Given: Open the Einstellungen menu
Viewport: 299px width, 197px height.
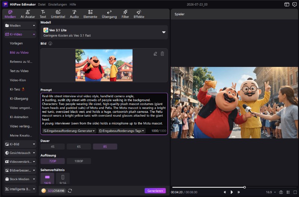Looking at the screenshot, I should tap(58, 4).
